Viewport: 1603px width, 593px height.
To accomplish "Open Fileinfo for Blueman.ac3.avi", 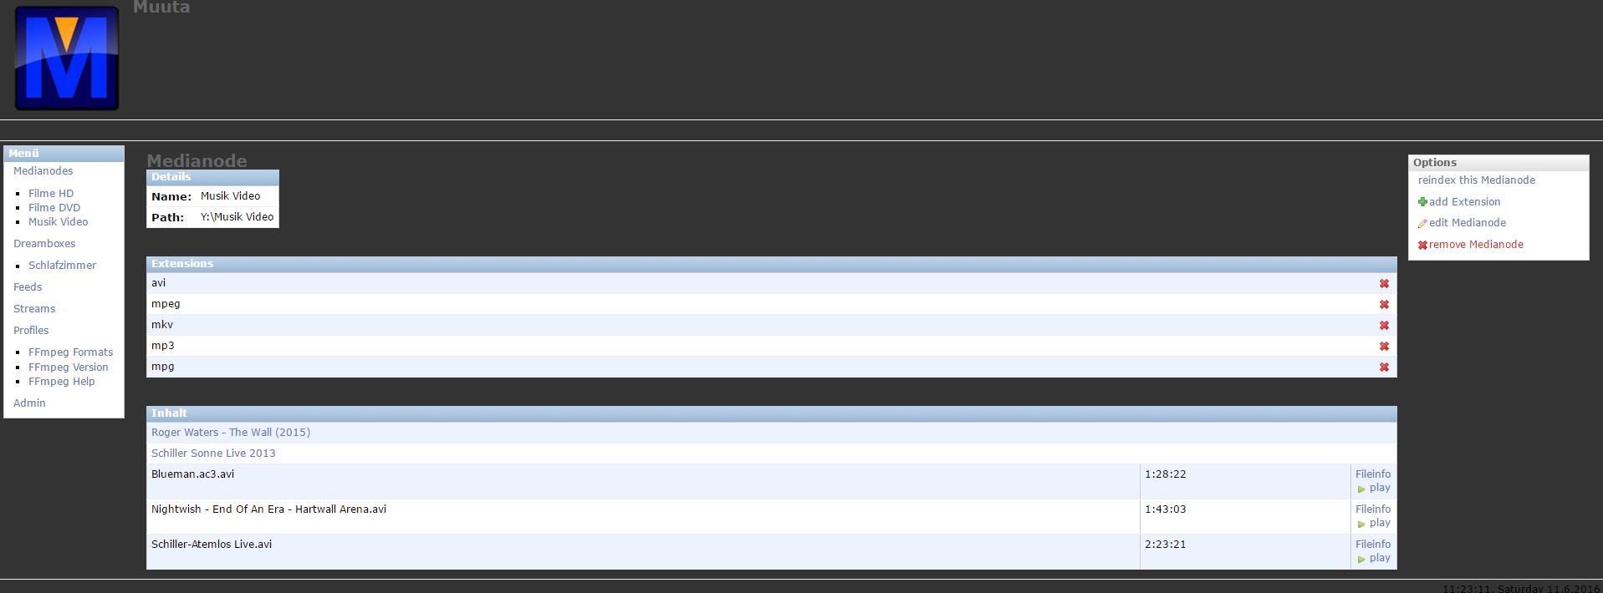I will coord(1373,474).
